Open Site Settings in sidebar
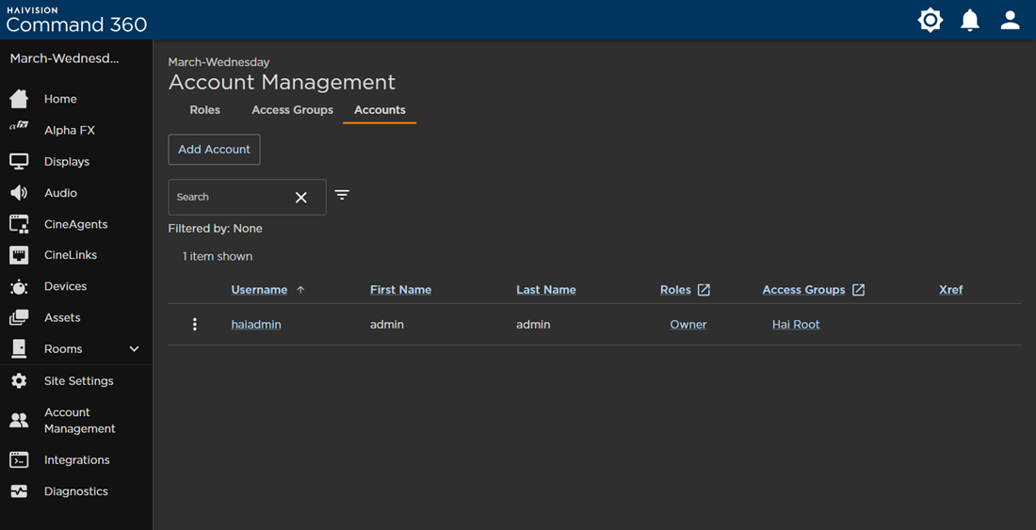This screenshot has width=1036, height=530. tap(78, 381)
